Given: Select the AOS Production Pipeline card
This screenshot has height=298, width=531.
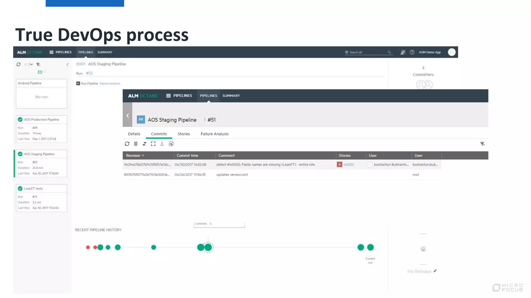Looking at the screenshot, I should 41,129.
